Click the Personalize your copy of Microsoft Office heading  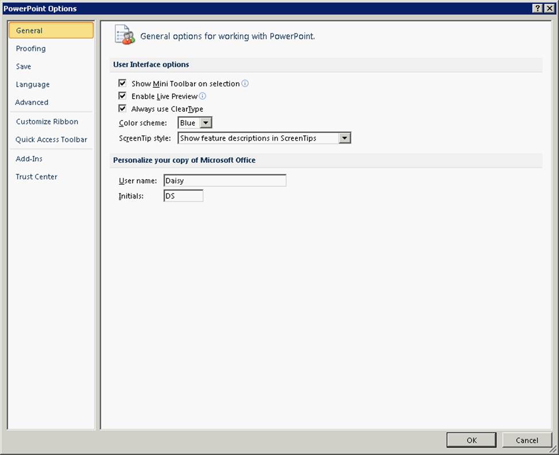coord(184,160)
